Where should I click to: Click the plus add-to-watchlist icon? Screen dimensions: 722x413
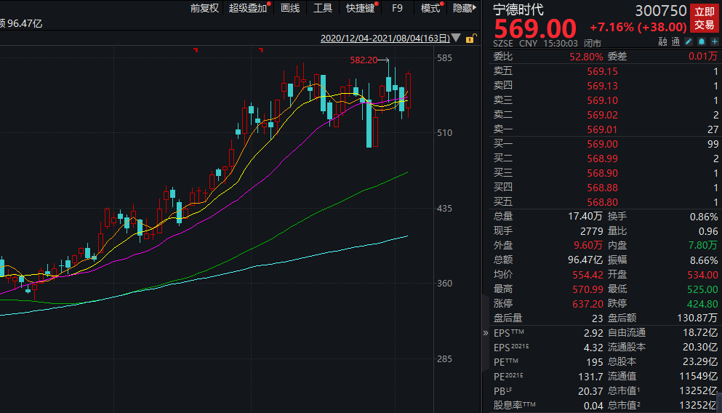coord(713,42)
